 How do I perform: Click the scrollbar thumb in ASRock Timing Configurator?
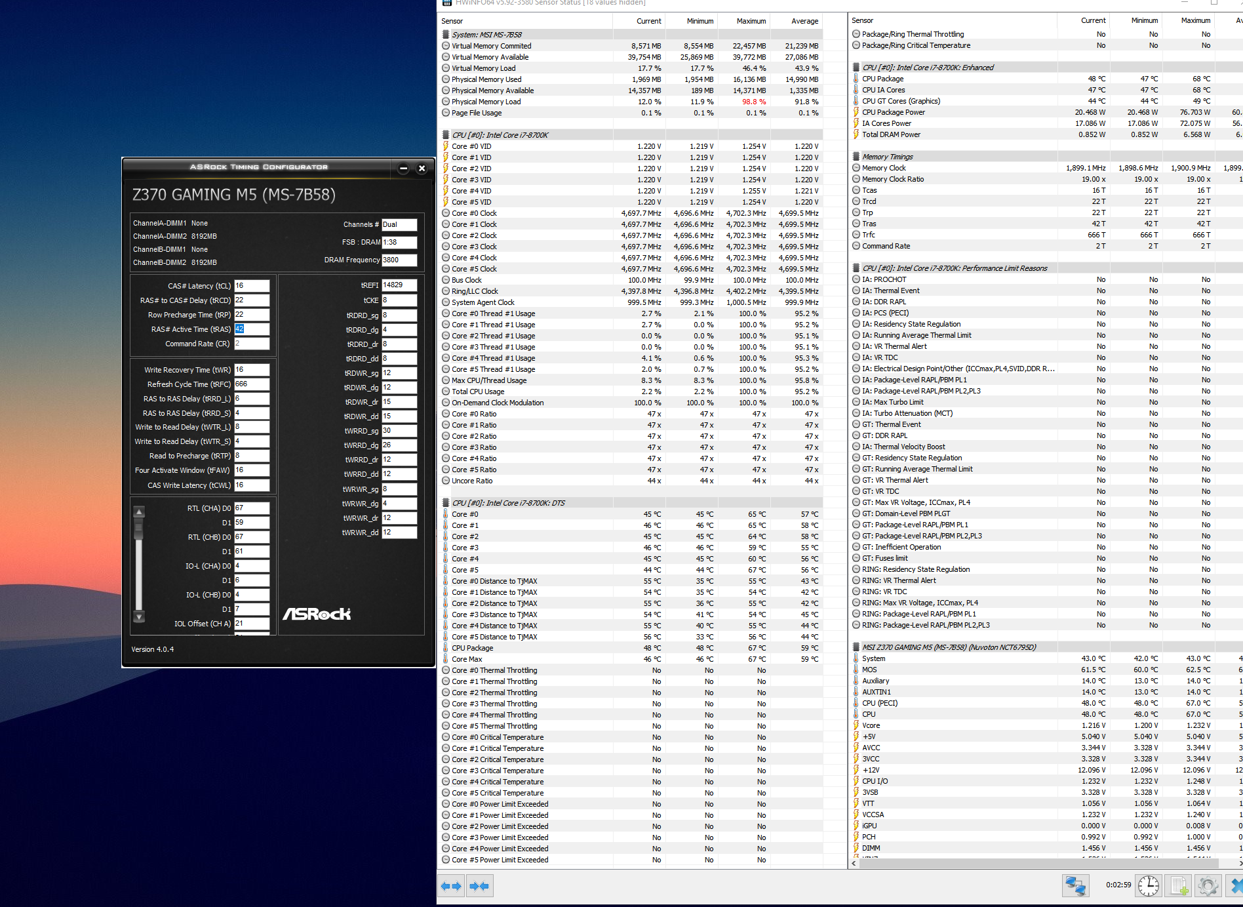click(139, 528)
